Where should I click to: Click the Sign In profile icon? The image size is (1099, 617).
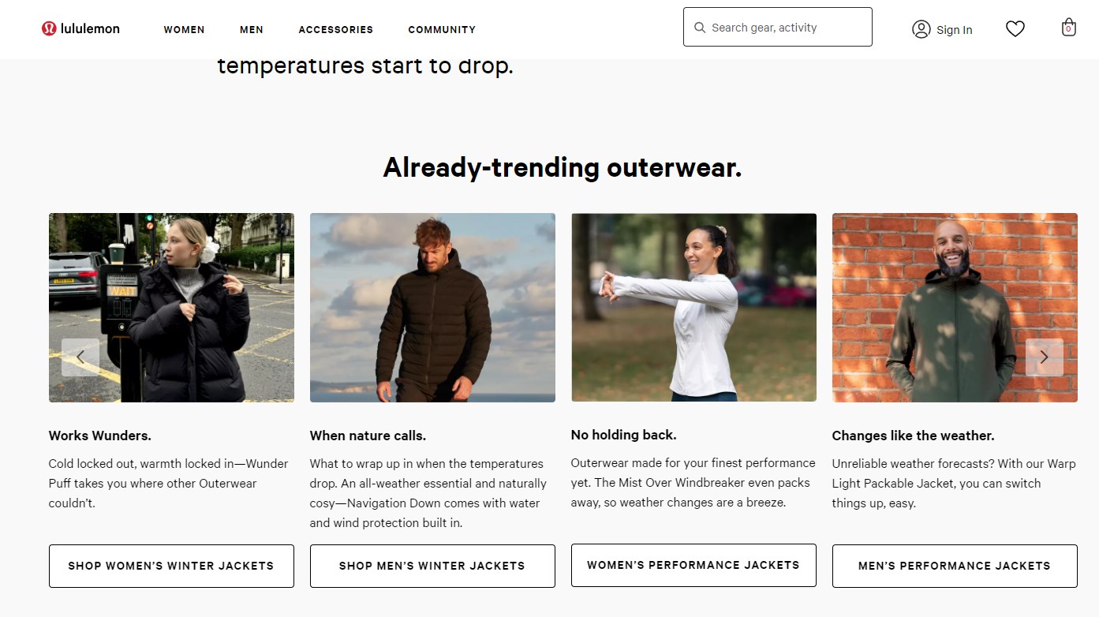(x=921, y=29)
